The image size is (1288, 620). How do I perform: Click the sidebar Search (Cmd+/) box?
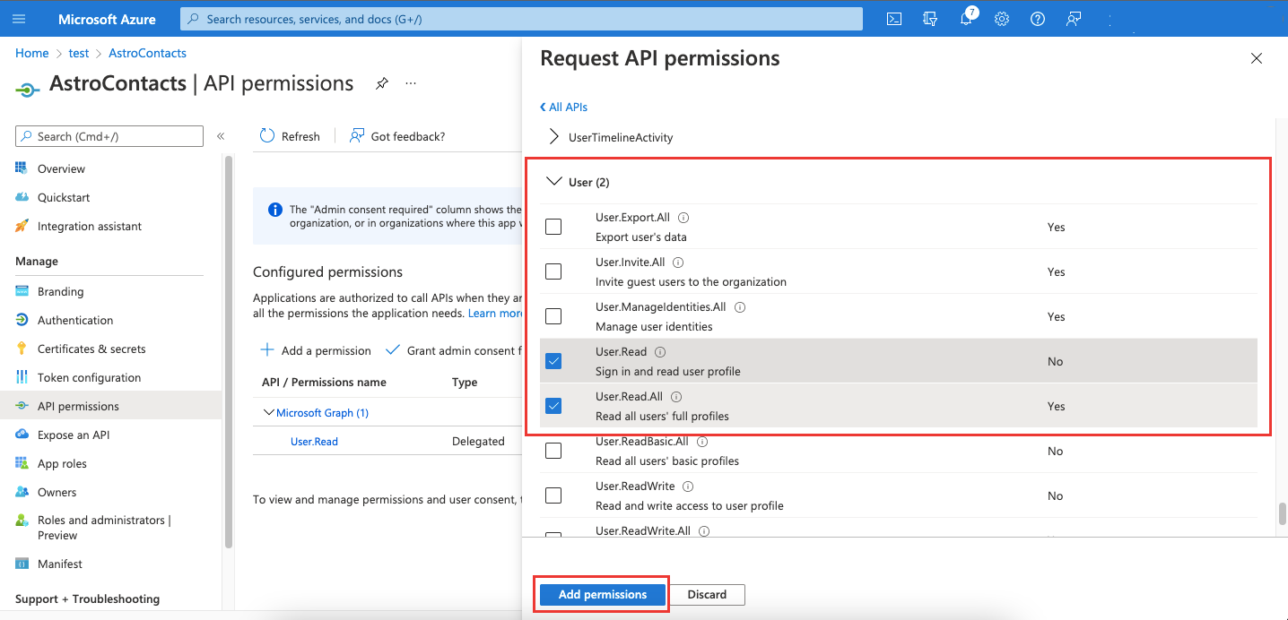coord(109,136)
